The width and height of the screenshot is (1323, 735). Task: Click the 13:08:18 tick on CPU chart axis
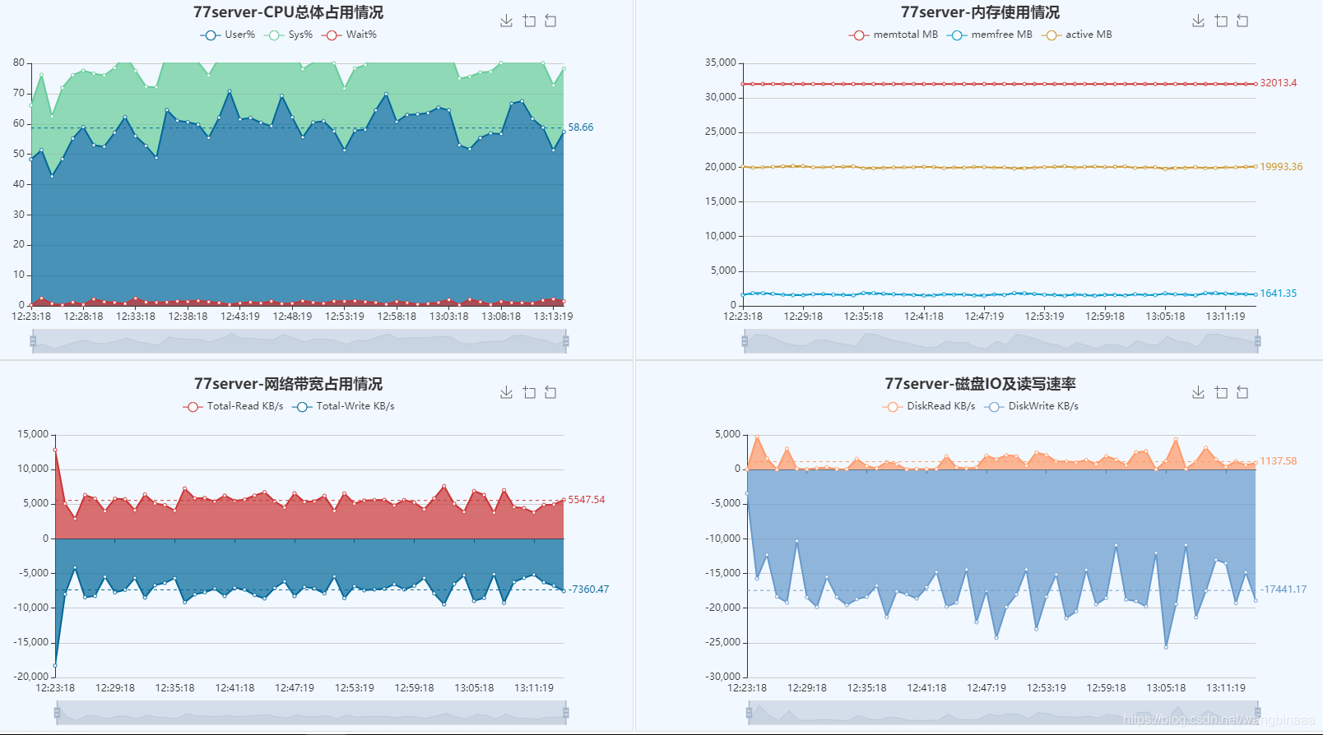[501, 317]
